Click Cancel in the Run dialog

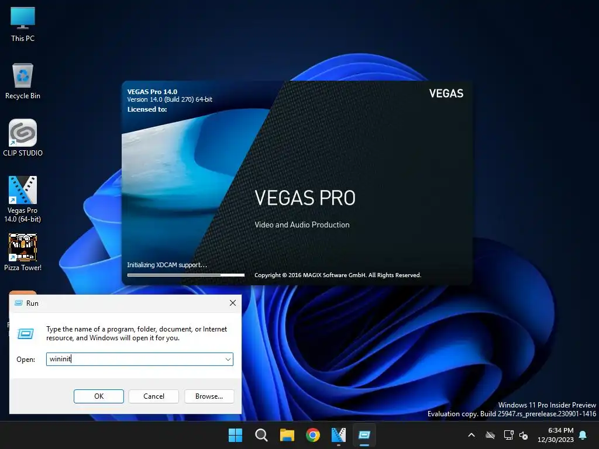click(x=154, y=396)
